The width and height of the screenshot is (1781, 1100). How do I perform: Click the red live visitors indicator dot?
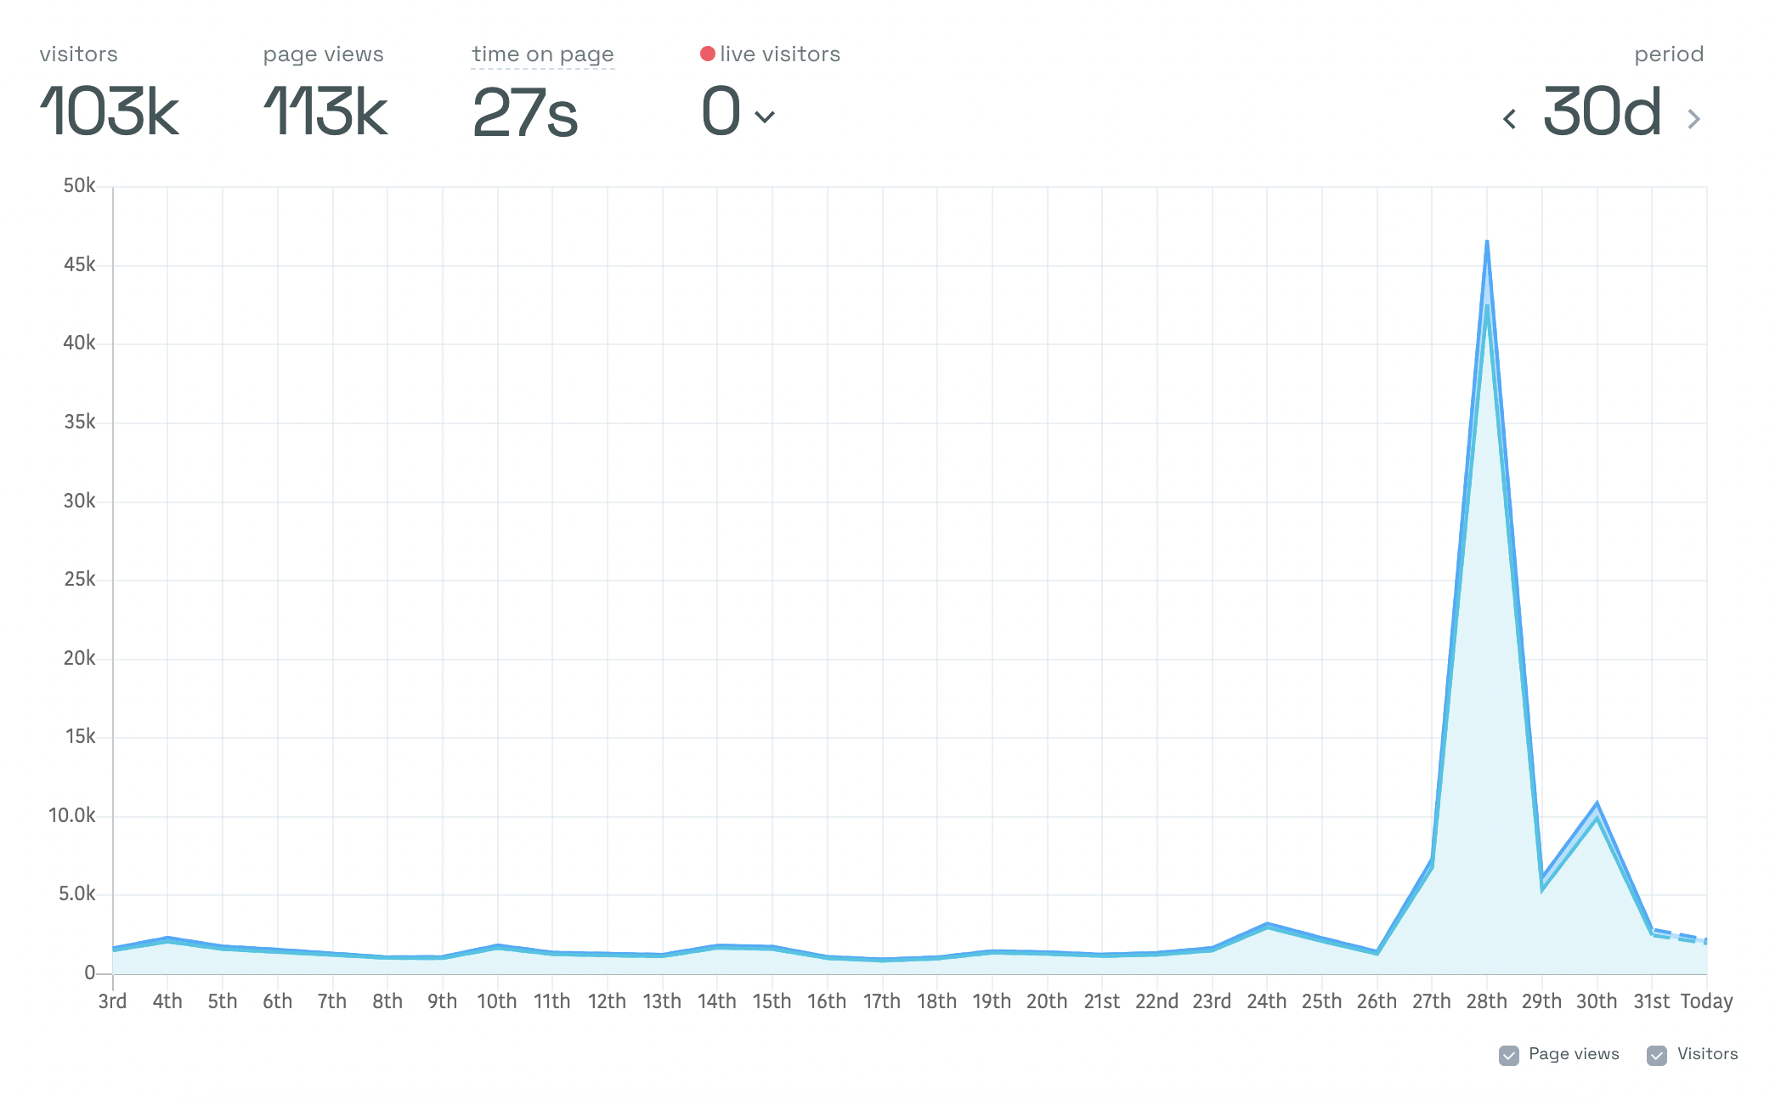click(x=707, y=54)
